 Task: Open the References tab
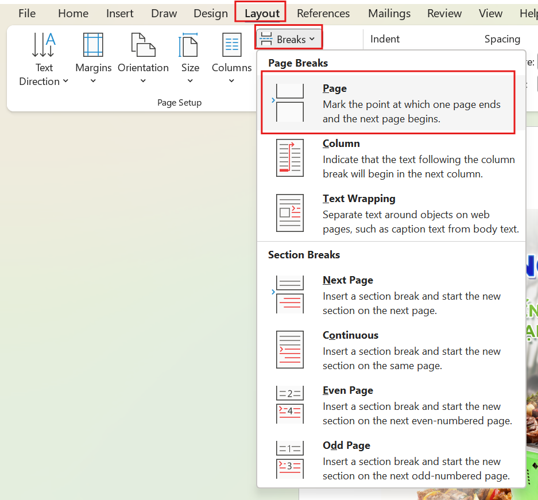(x=323, y=13)
